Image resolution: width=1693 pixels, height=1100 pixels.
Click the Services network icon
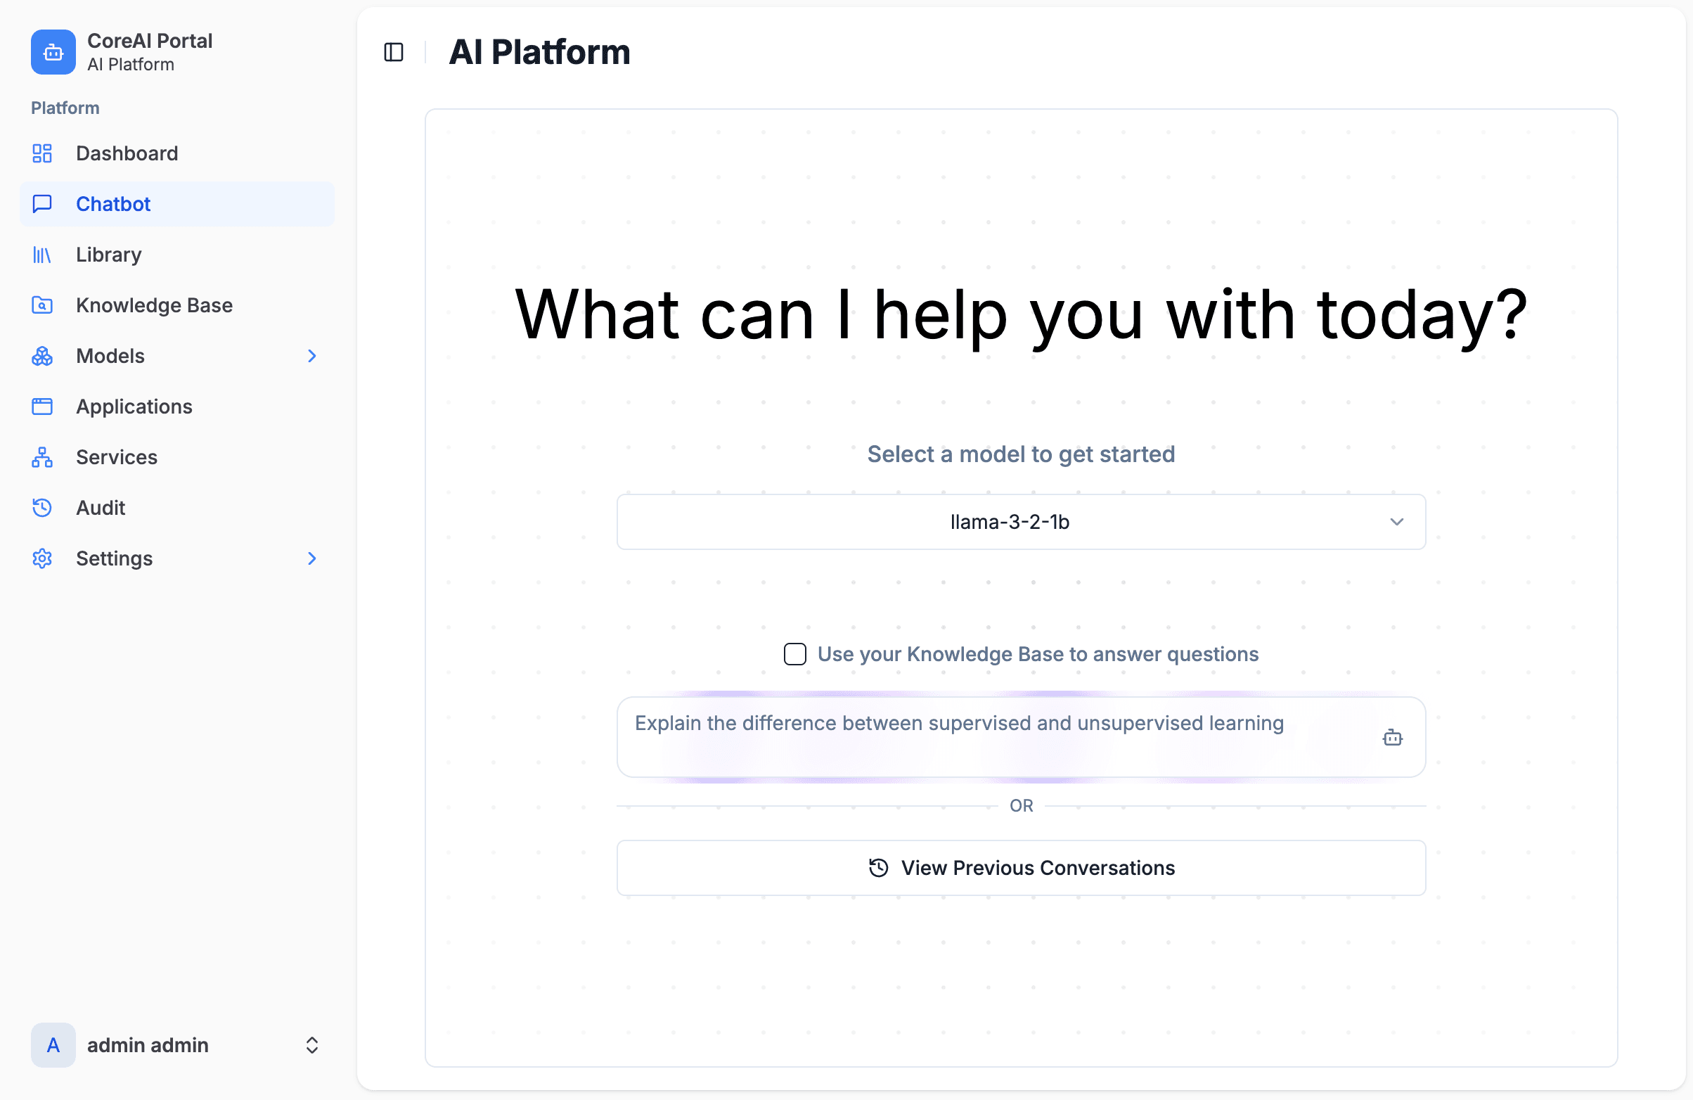(42, 456)
